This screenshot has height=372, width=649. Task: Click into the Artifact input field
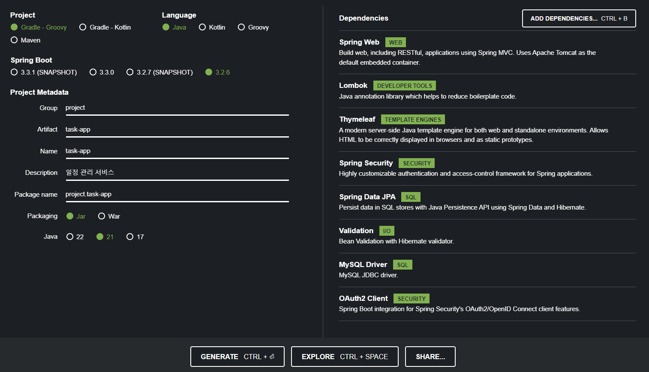click(177, 129)
